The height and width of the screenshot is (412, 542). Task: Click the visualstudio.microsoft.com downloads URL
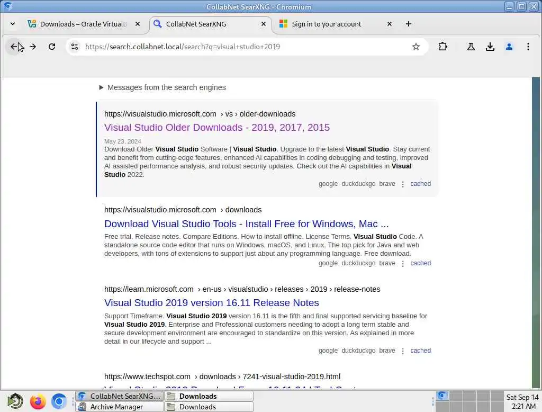(x=183, y=210)
